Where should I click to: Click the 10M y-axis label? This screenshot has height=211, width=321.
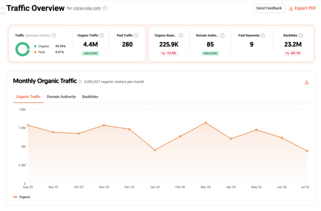tap(22, 109)
